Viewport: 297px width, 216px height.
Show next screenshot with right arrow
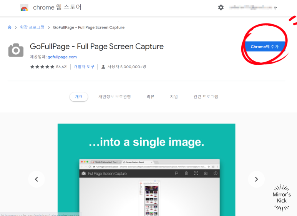point(256,179)
